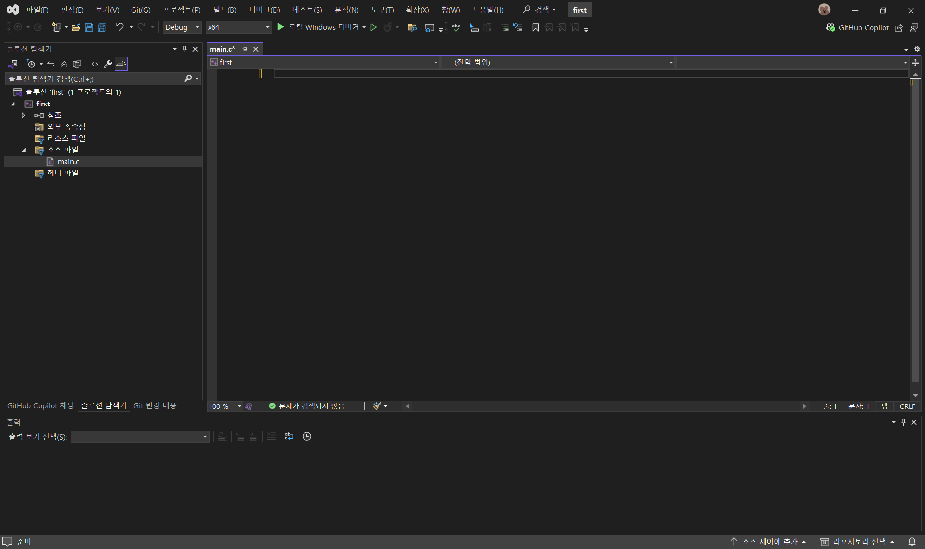Click the Undo icon
This screenshot has height=549, width=925.
click(x=119, y=27)
